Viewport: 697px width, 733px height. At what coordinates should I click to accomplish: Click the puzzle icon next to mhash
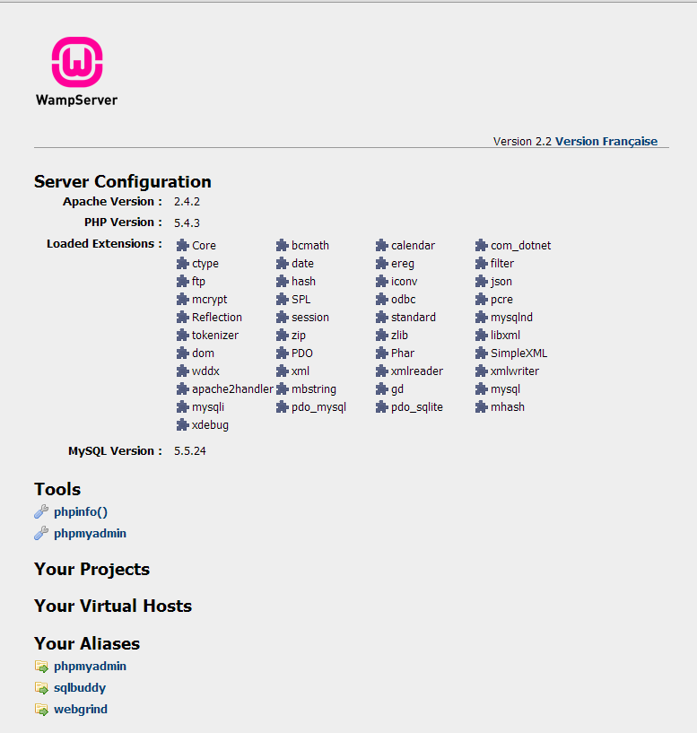(x=481, y=407)
